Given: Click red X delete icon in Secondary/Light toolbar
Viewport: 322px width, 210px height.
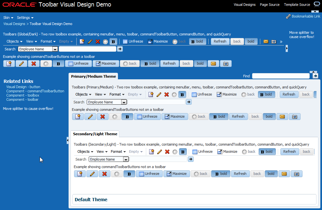Looking at the screenshot, I should pyautogui.click(x=167, y=151).
